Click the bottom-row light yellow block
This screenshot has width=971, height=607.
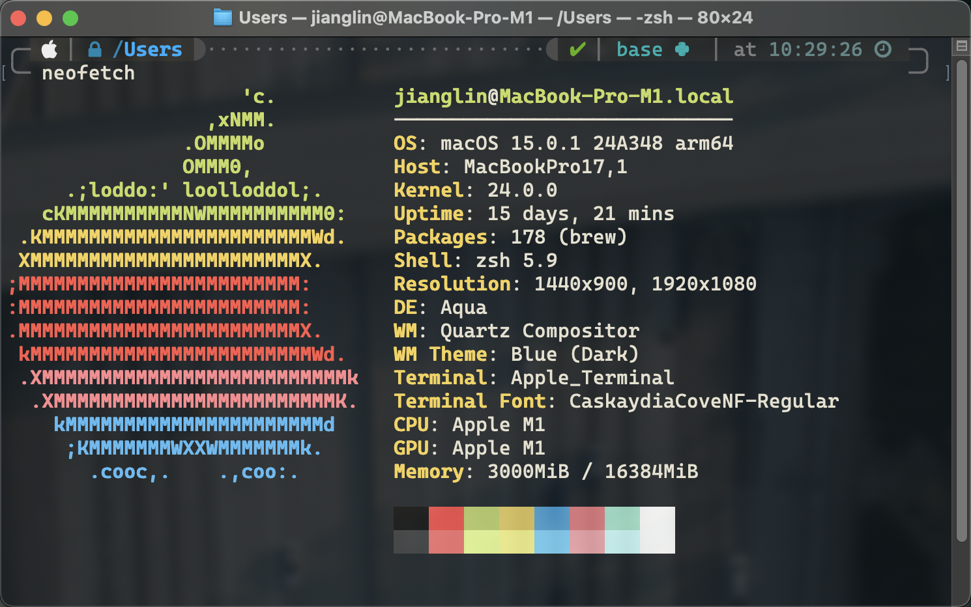[517, 542]
